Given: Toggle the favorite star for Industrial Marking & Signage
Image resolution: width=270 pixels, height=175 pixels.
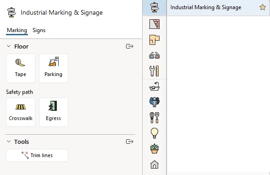Looking at the screenshot, I should click(263, 7).
